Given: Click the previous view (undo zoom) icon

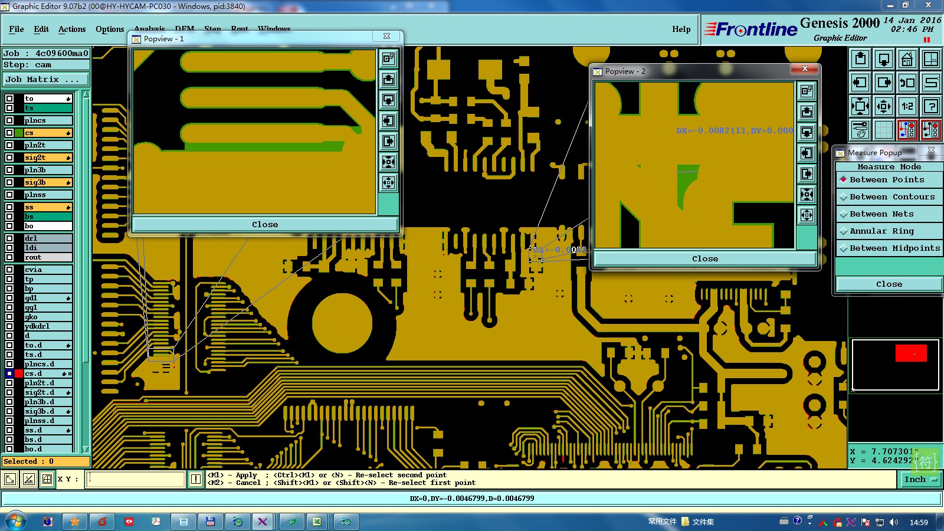Looking at the screenshot, I should [x=907, y=83].
